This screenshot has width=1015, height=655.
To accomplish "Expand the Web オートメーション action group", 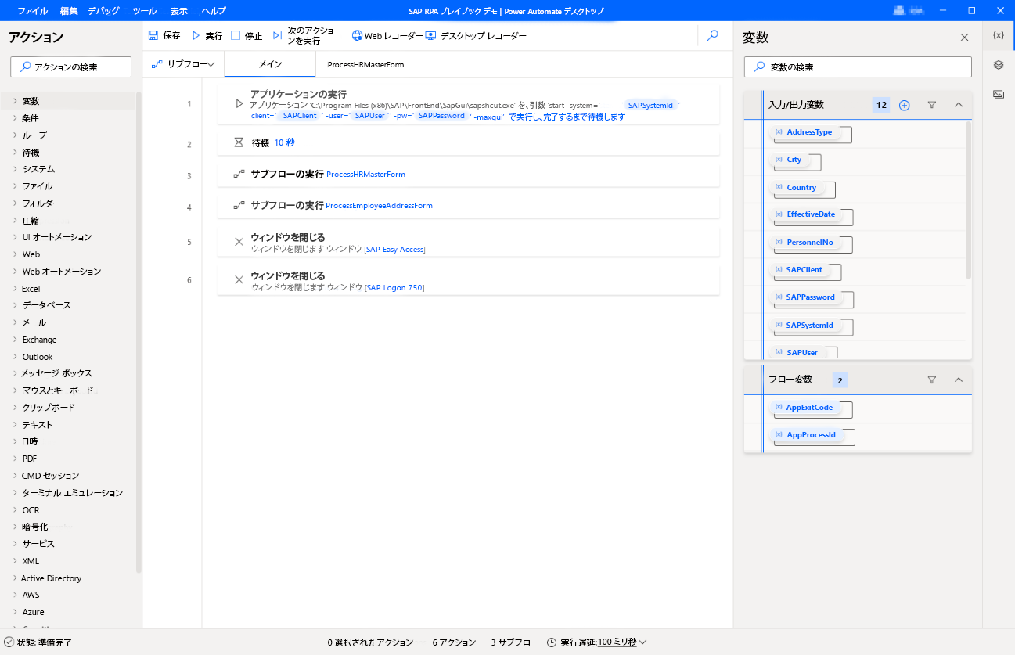I will point(15,272).
